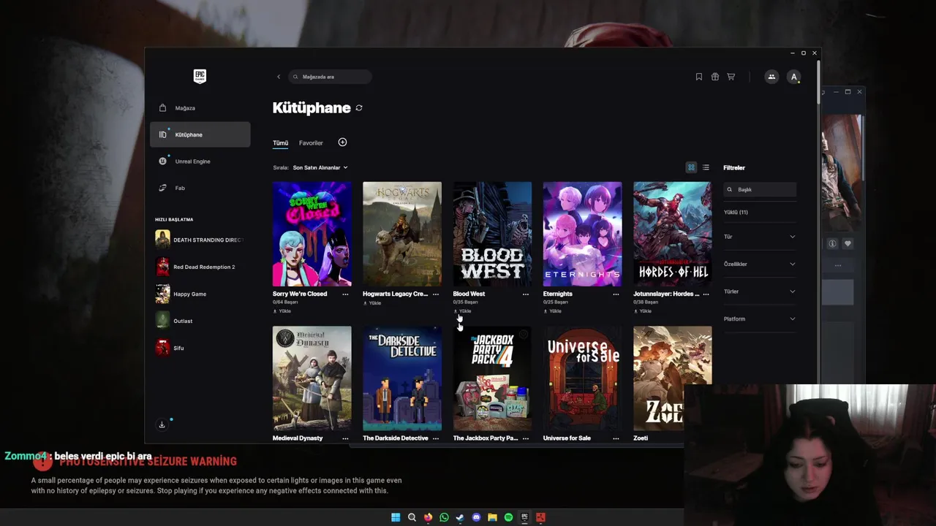The width and height of the screenshot is (936, 526).
Task: Open the Windows Start menu
Action: [396, 517]
